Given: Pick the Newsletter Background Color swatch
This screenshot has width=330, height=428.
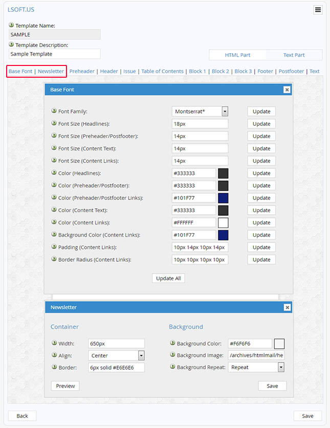Looking at the screenshot, I should [x=279, y=344].
